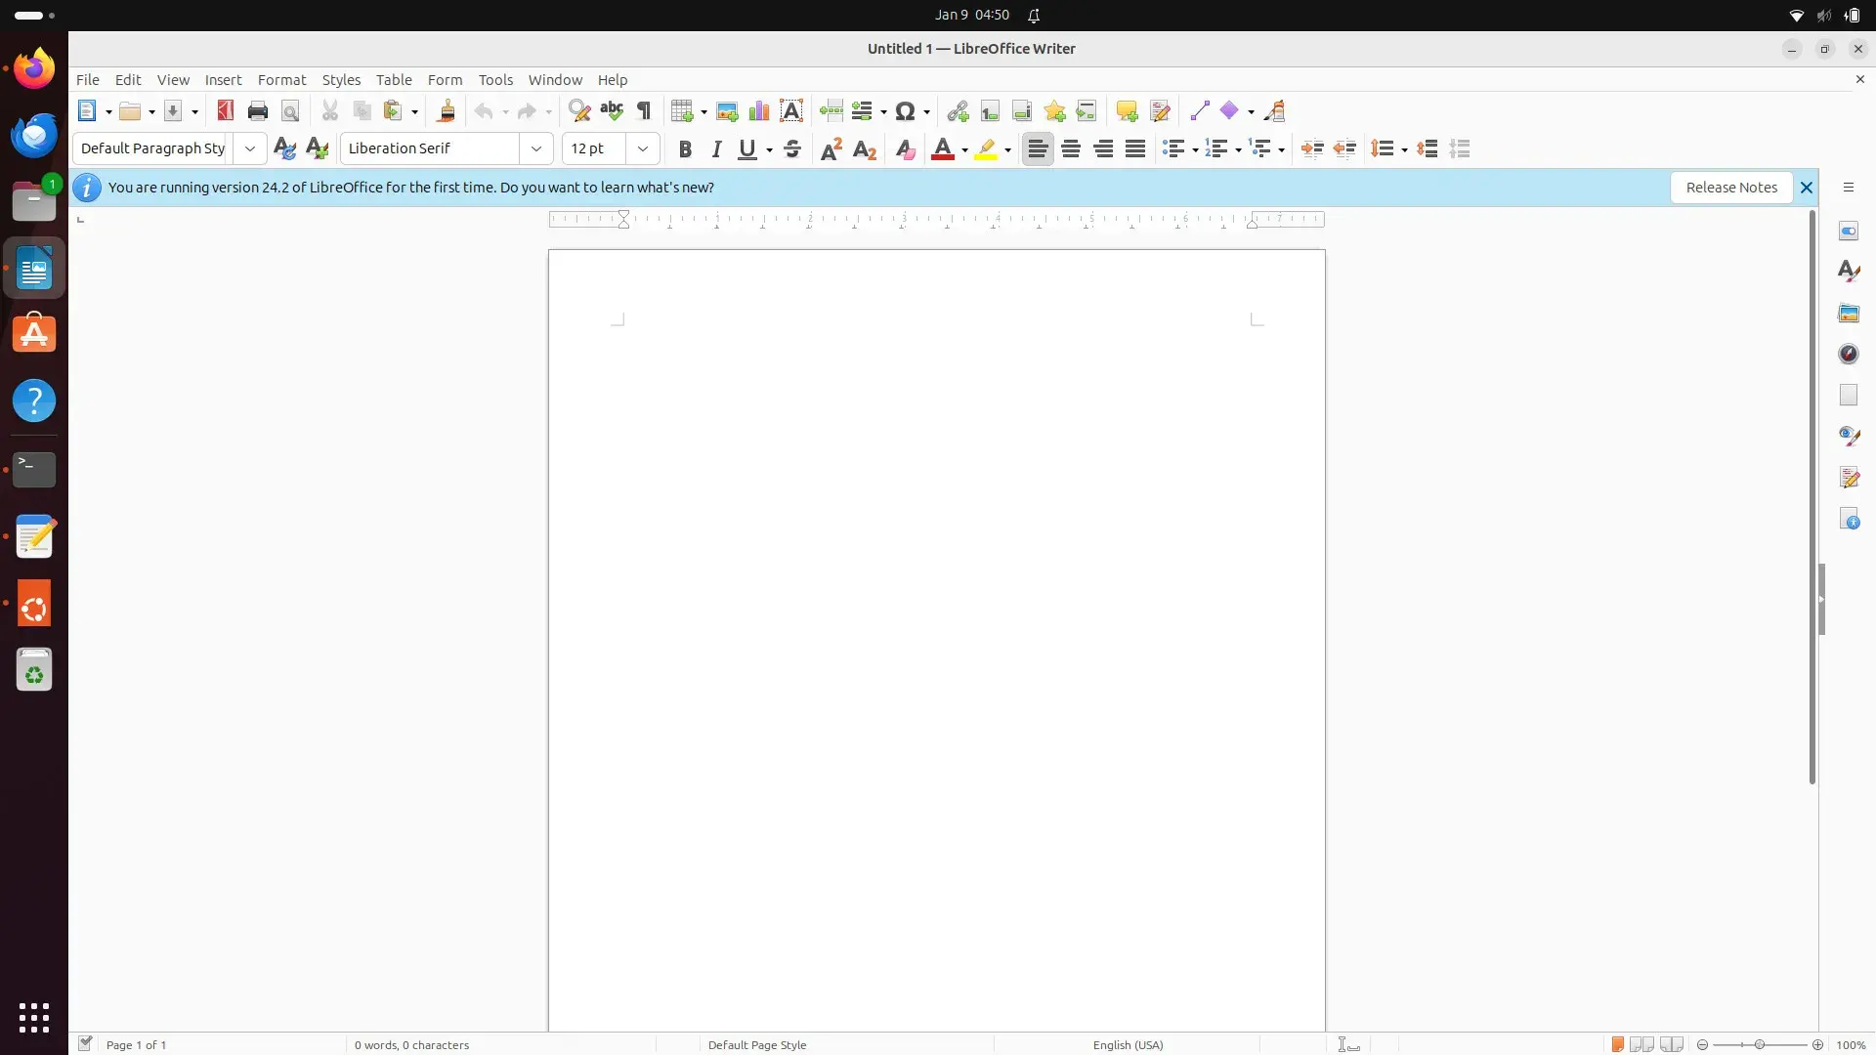Export document directly as PDF

(x=226, y=111)
